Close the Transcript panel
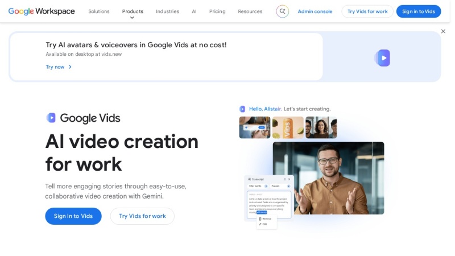 tap(289, 179)
